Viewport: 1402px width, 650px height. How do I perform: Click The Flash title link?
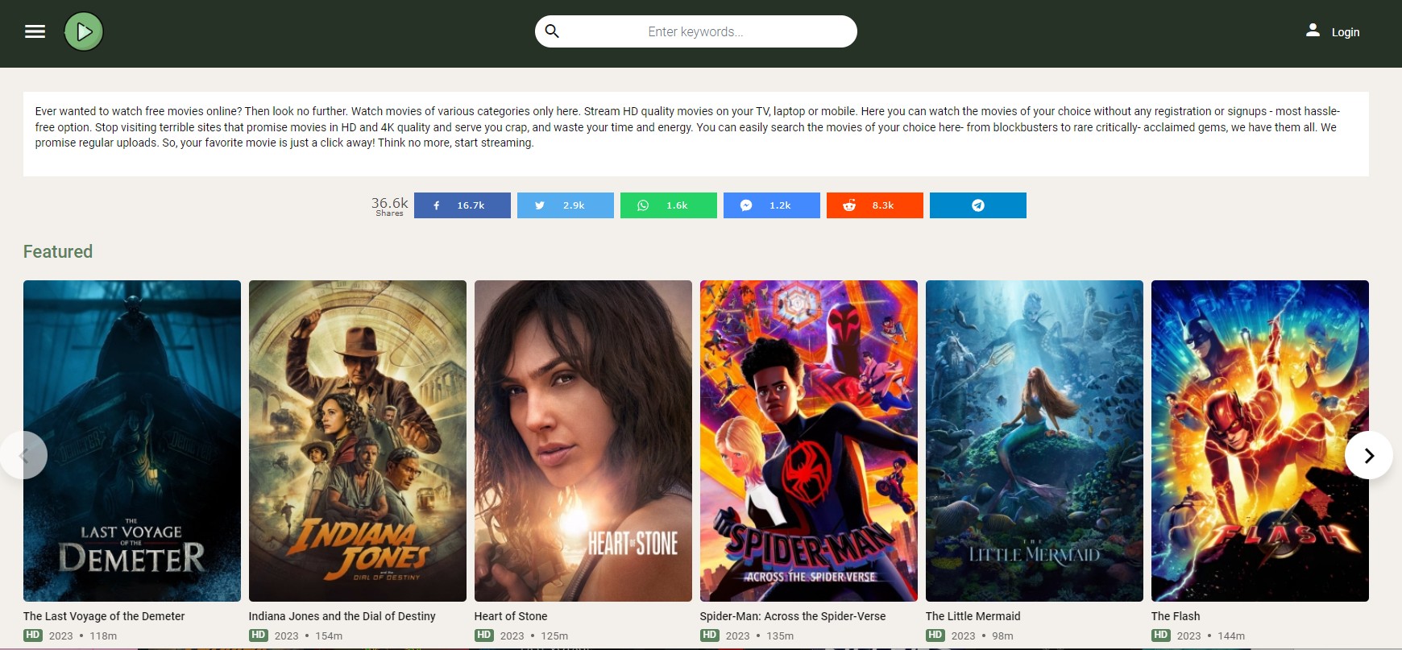coord(1176,616)
